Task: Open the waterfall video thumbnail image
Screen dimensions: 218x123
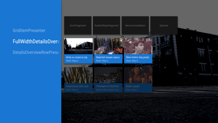Action: tap(108, 46)
